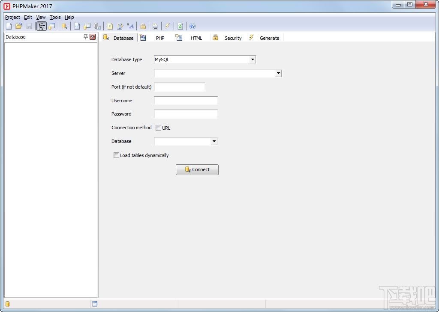
Task: Click the database-with-window toolbar icon beside the tree button
Action: click(52, 26)
